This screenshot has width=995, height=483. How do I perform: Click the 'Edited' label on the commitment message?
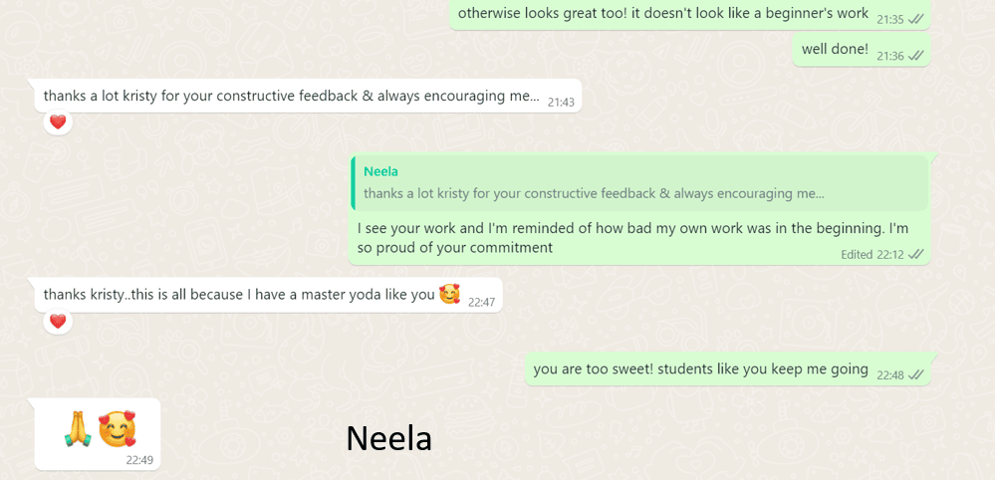(857, 255)
